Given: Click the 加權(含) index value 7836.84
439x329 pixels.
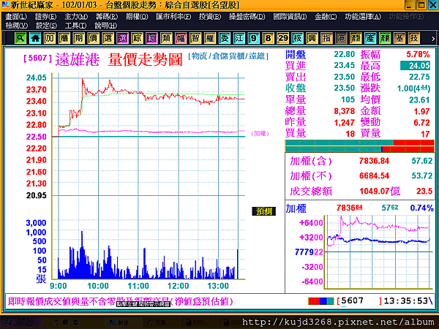Looking at the screenshot, I should [374, 161].
